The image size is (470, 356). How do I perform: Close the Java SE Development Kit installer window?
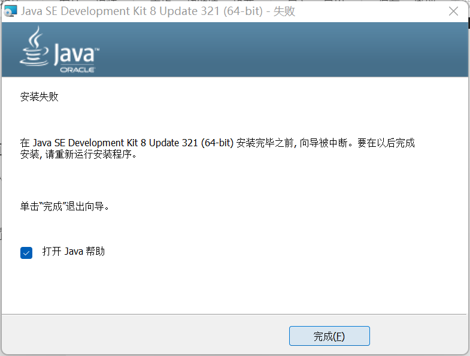tap(453, 11)
